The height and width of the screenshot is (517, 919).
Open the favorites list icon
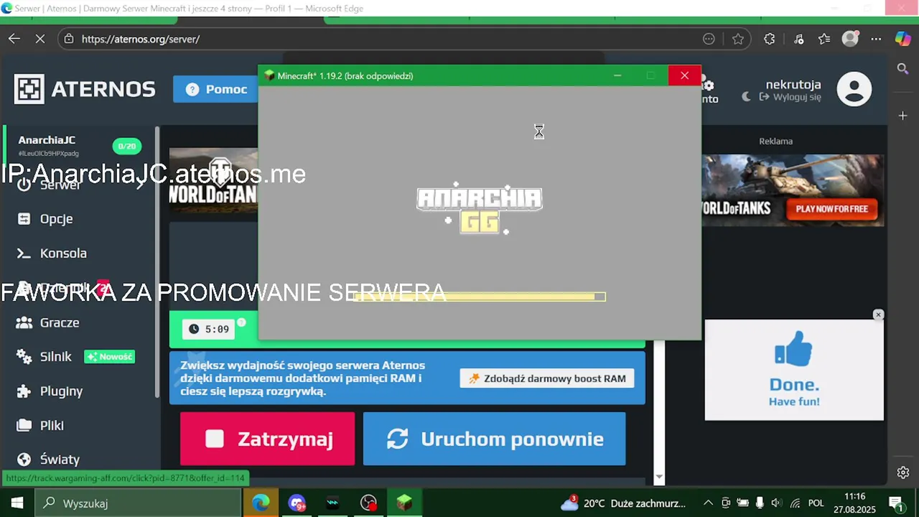[824, 39]
